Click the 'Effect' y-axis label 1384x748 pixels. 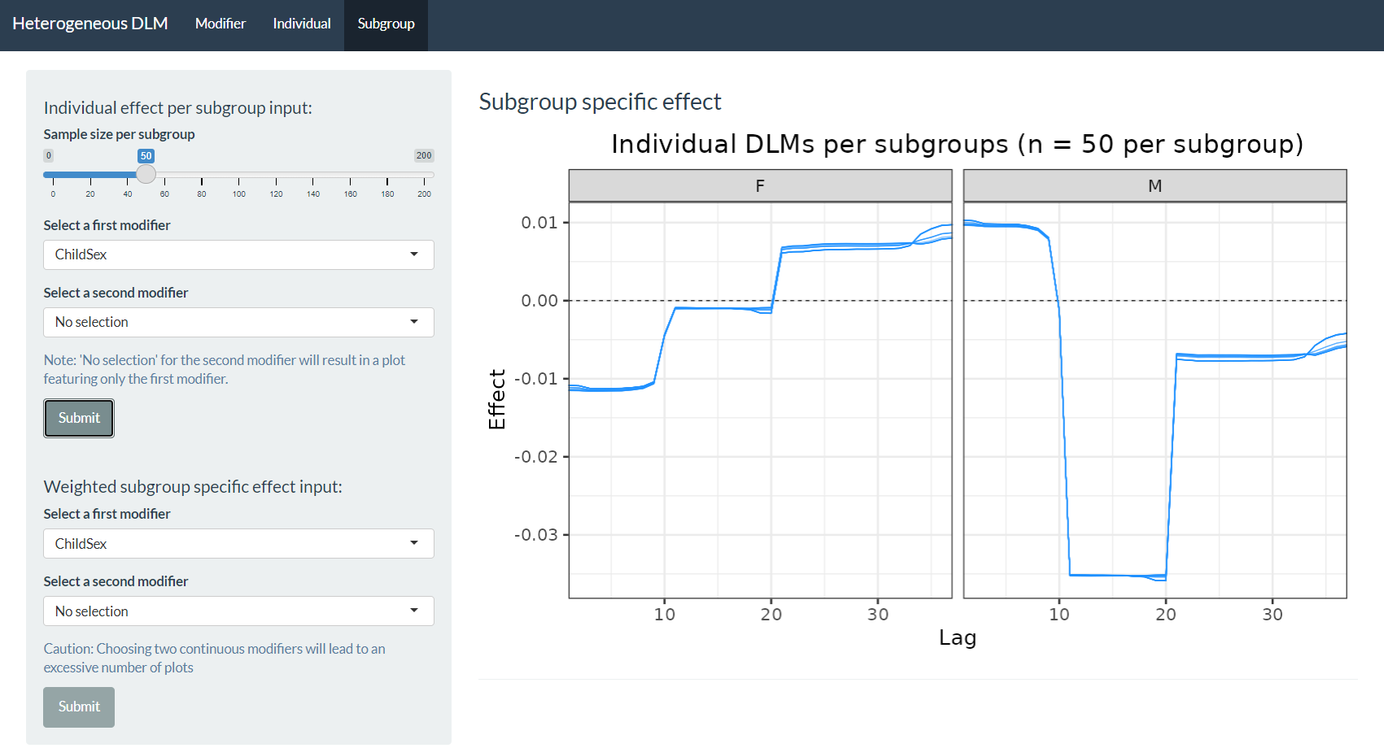click(x=496, y=399)
